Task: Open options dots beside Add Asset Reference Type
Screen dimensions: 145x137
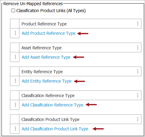Action: 15,57
